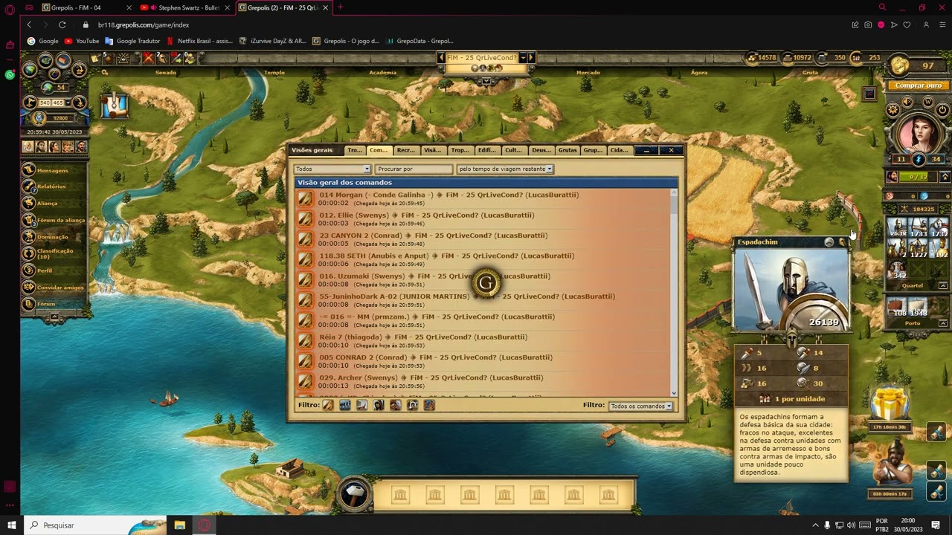
Task: Open the Deus... overview tab
Action: pos(541,150)
